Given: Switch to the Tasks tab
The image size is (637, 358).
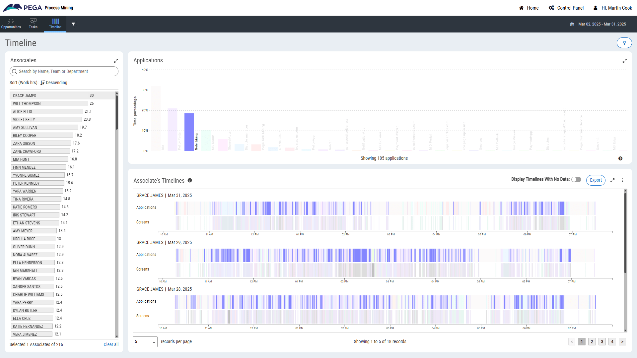Looking at the screenshot, I should coord(33,24).
